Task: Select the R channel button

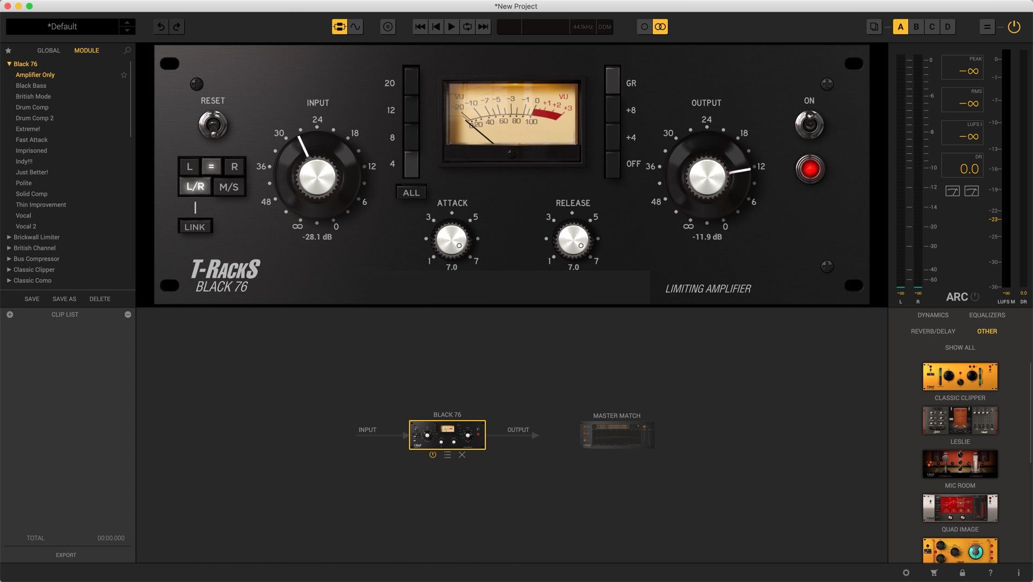Action: (234, 167)
